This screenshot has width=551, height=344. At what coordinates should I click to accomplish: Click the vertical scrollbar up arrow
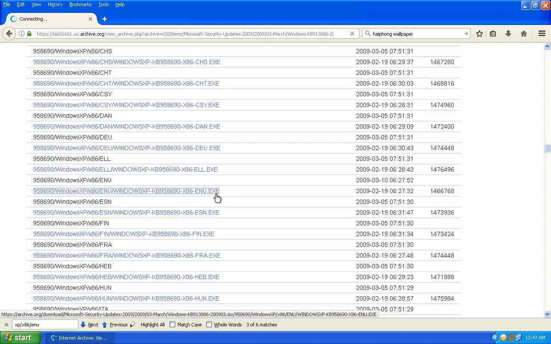pyautogui.click(x=548, y=46)
